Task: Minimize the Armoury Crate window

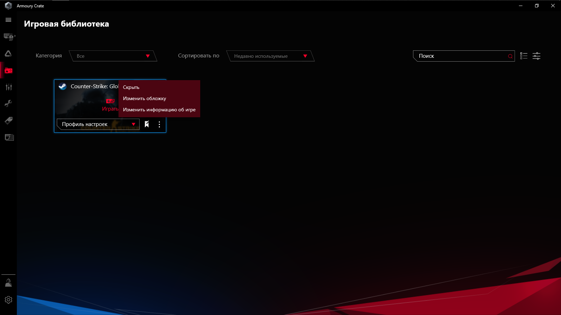Action: tap(521, 6)
